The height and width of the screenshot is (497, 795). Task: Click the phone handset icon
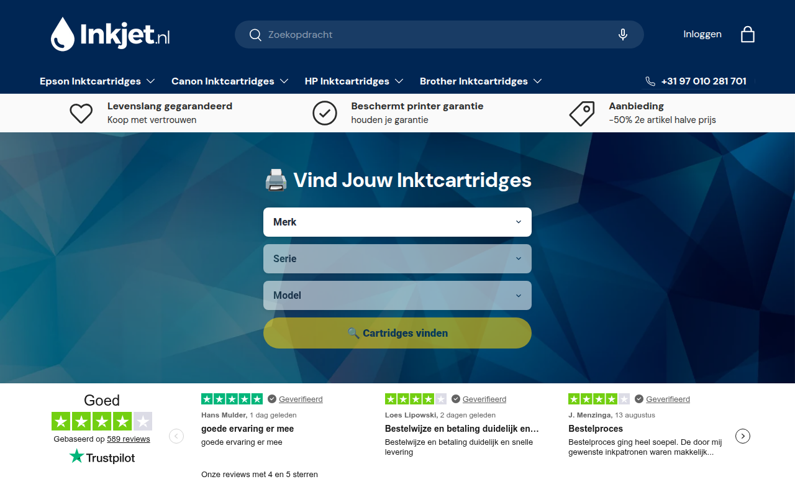650,81
